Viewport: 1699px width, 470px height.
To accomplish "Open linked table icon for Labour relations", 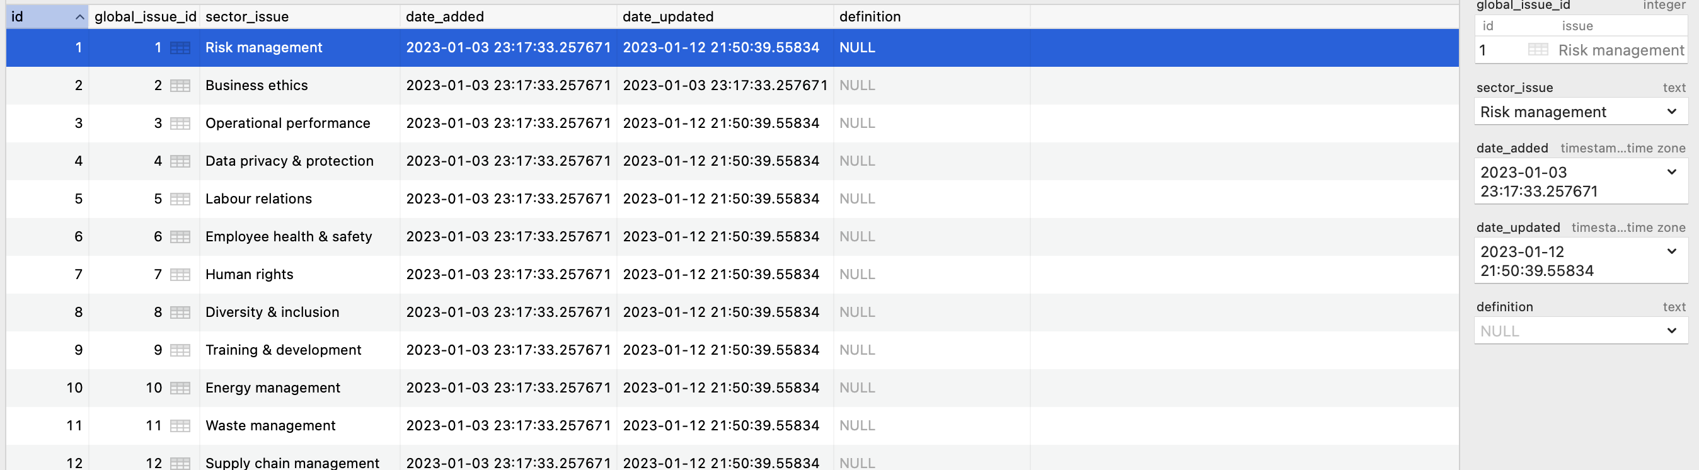I will [180, 199].
